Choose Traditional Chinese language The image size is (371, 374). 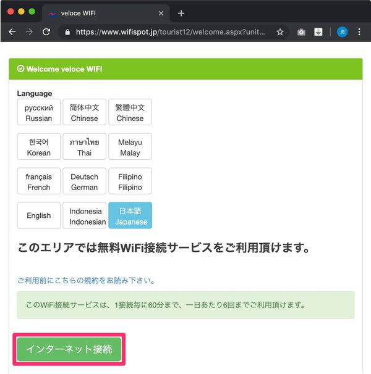click(x=130, y=112)
